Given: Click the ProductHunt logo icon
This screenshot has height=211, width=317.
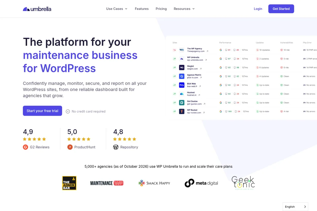Looking at the screenshot, I should (70, 147).
